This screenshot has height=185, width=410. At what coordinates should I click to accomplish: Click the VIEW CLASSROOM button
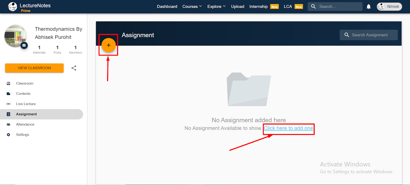(x=34, y=68)
